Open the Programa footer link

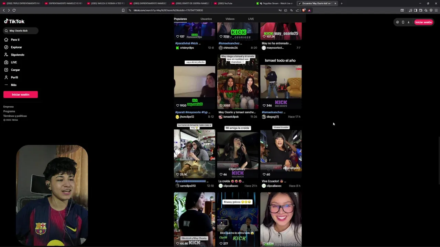click(x=9, y=111)
